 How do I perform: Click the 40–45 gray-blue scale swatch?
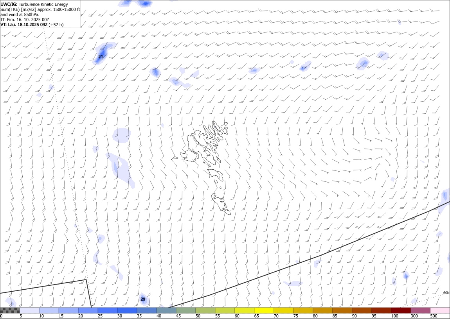click(x=166, y=310)
